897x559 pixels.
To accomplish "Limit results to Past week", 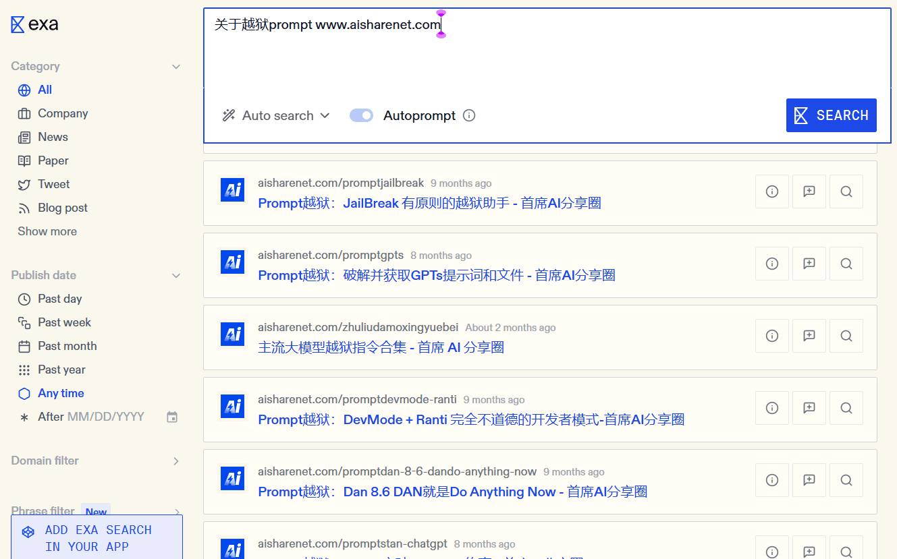I will tap(54, 322).
